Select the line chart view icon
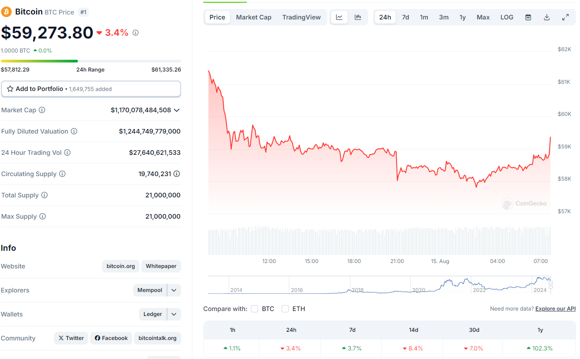Image resolution: width=580 pixels, height=359 pixels. pos(339,17)
